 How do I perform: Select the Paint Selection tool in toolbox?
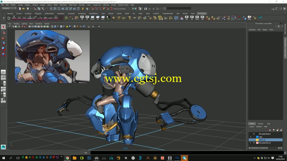pyautogui.click(x=3, y=38)
